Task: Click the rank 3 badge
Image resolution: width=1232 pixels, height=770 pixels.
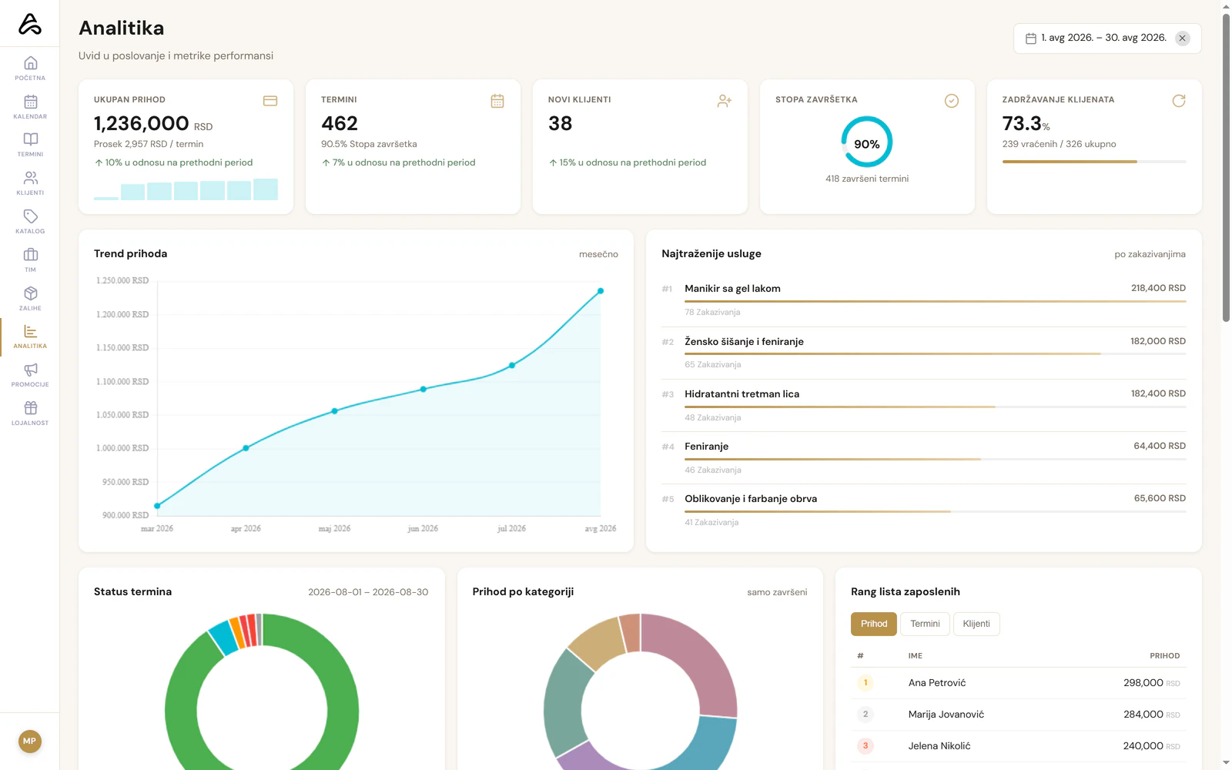Action: tap(865, 746)
